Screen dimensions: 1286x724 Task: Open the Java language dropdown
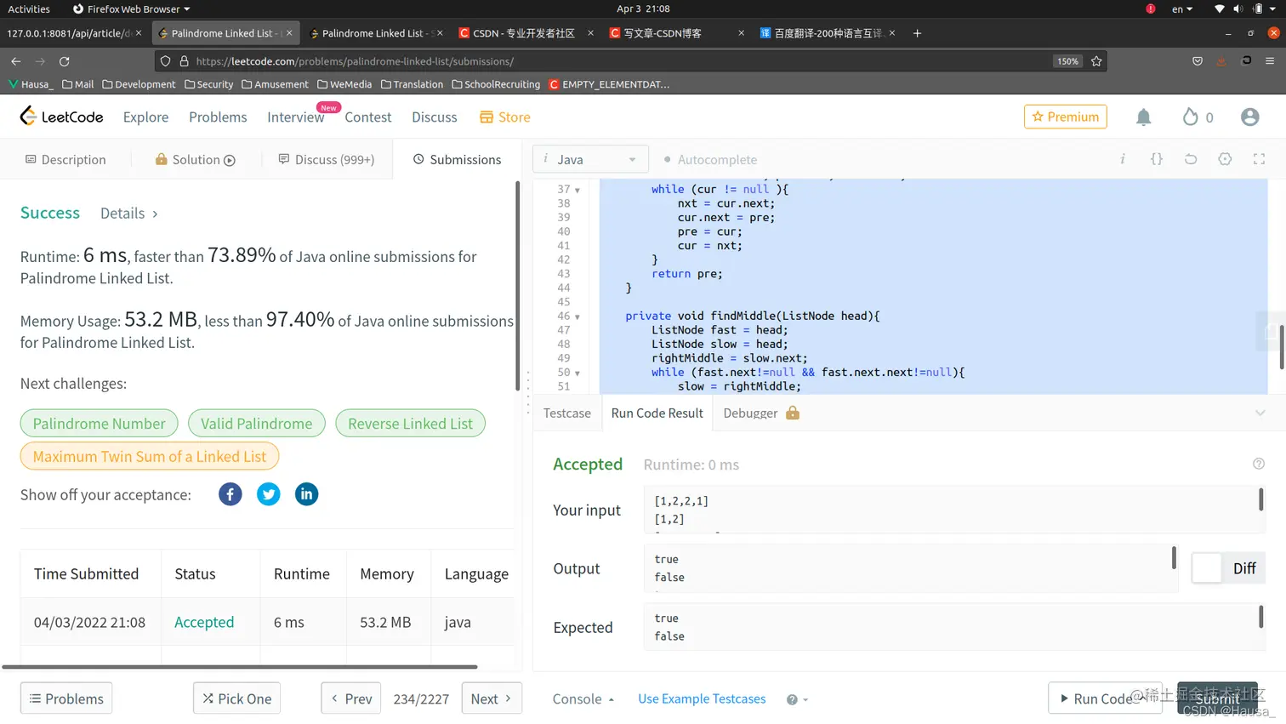click(x=591, y=159)
